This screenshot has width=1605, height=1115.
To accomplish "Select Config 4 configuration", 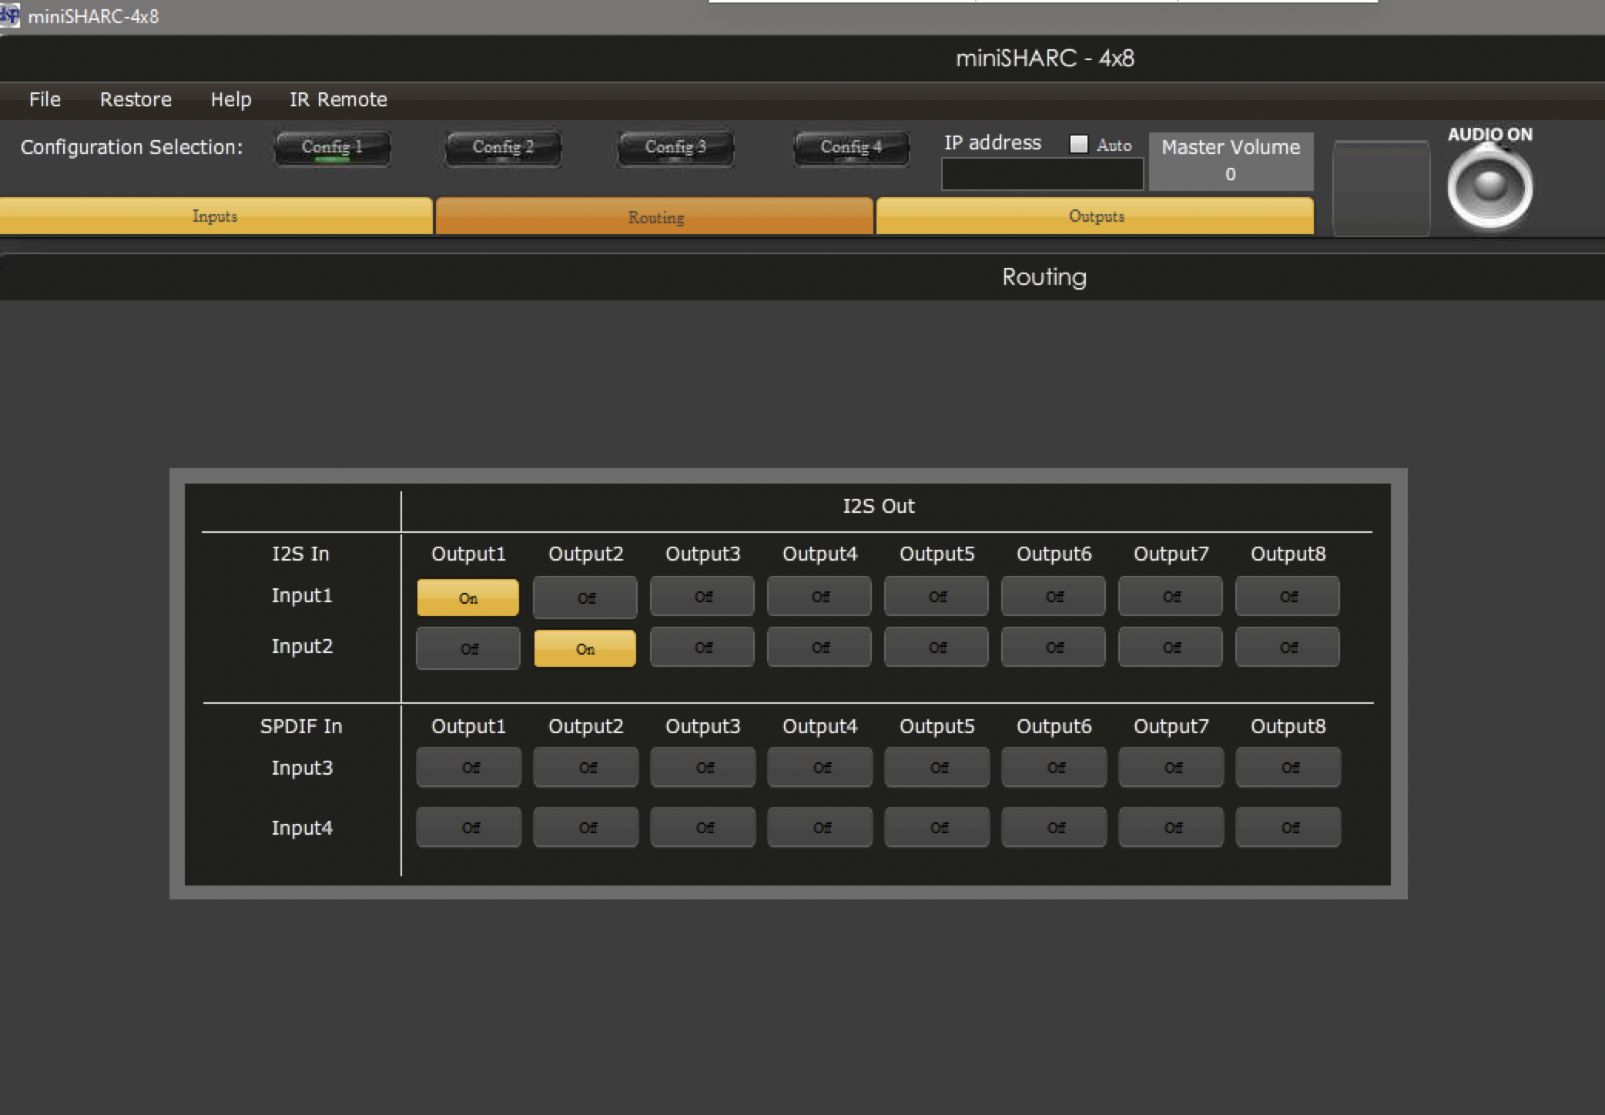I will [x=851, y=147].
